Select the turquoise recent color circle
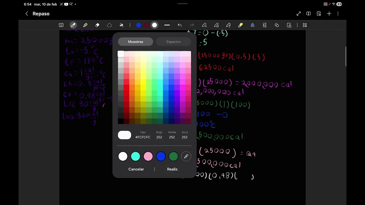This screenshot has height=205, width=365. [x=135, y=156]
